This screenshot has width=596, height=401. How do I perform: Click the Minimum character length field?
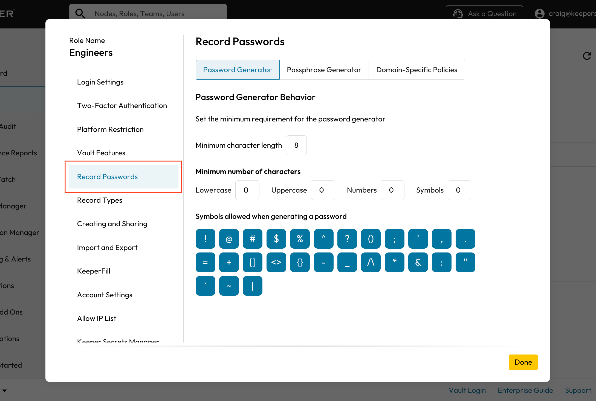296,145
